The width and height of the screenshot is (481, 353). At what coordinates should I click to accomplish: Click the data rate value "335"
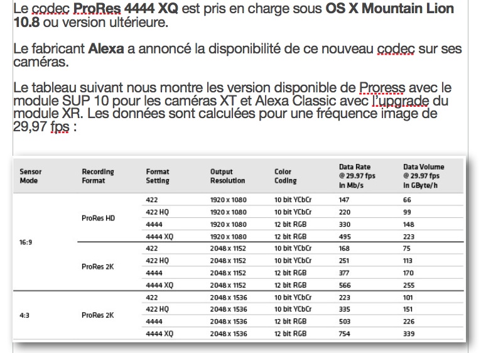coord(345,309)
